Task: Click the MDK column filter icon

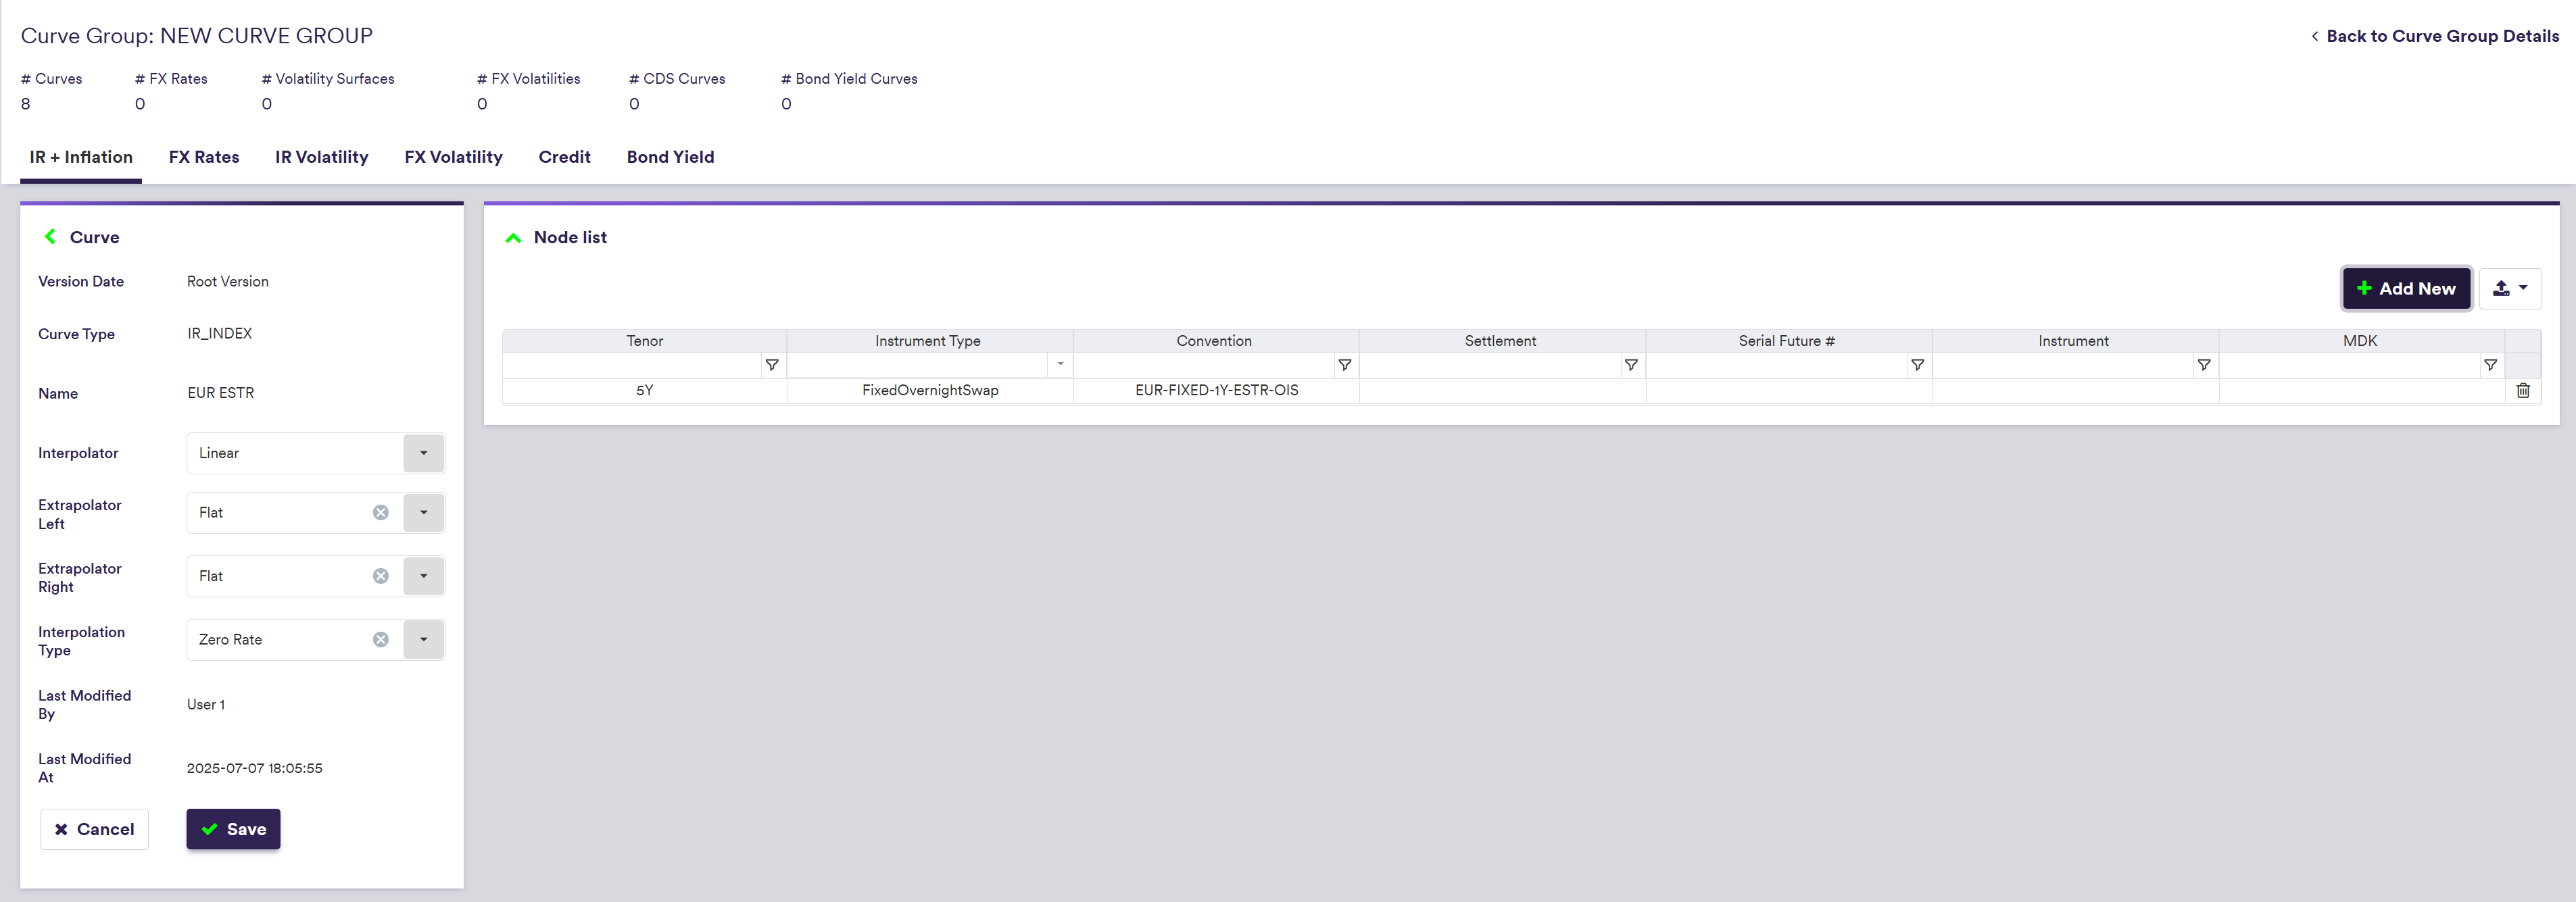Action: [x=2490, y=365]
